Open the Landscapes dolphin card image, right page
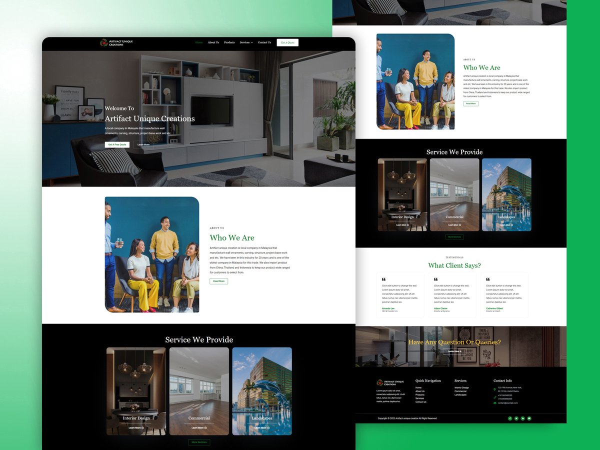The image size is (600, 450). 506,194
